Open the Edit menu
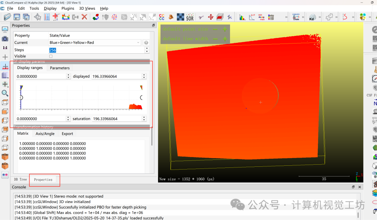The width and height of the screenshot is (377, 220). click(21, 8)
